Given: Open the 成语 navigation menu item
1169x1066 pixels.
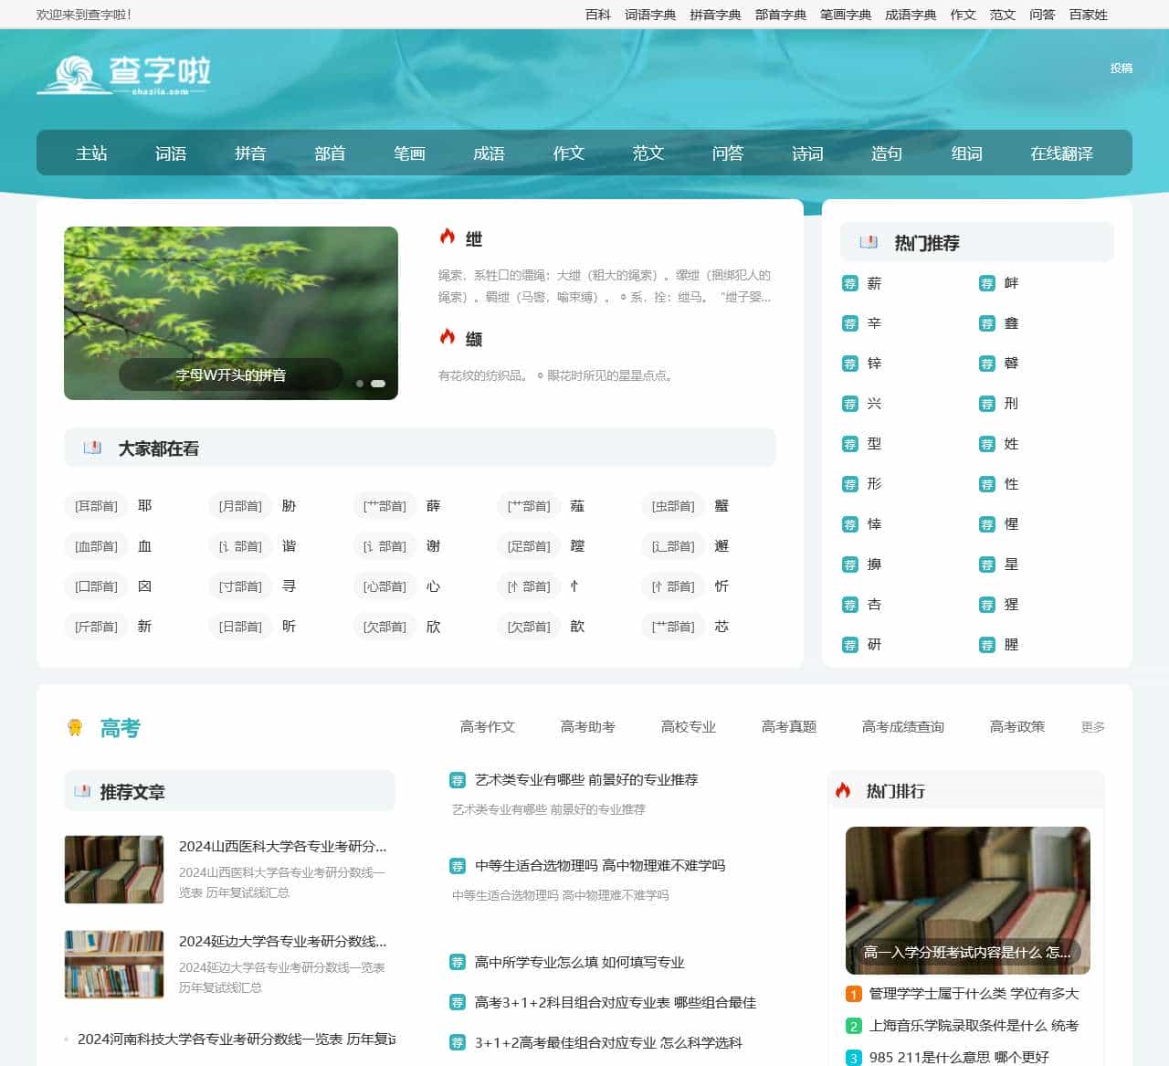Looking at the screenshot, I should (489, 153).
